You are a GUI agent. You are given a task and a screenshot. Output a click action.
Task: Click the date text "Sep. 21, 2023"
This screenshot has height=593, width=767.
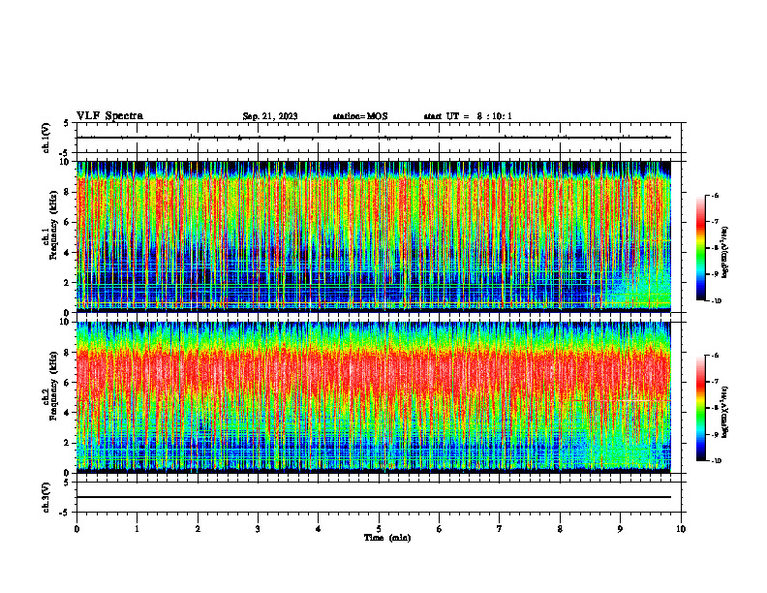tap(270, 116)
